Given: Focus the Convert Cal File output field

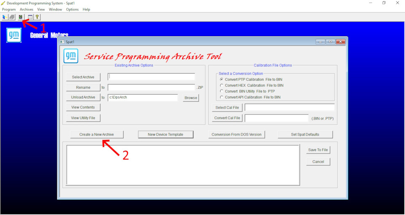Looking at the screenshot, I should tap(277, 118).
